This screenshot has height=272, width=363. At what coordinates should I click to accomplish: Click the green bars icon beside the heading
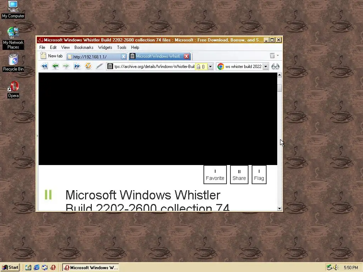point(48,194)
